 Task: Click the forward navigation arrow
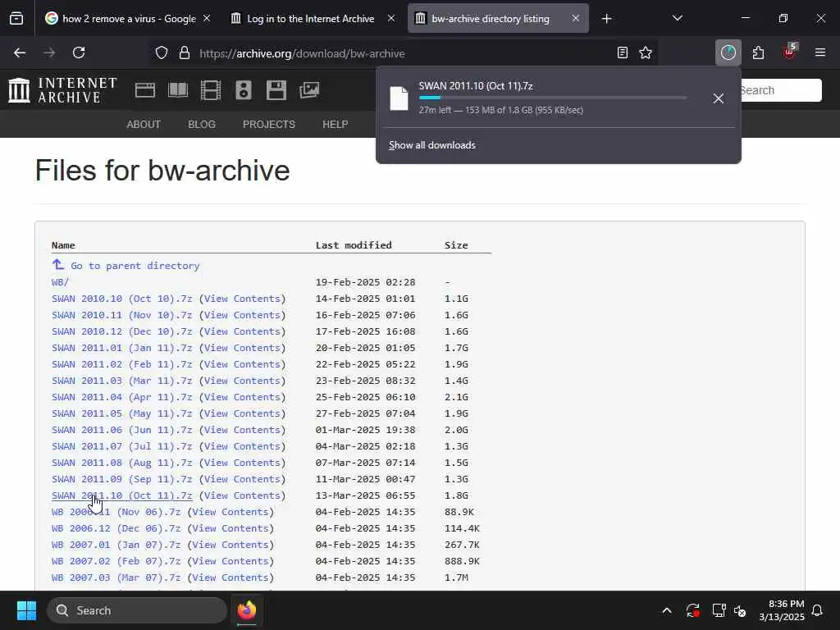[48, 52]
